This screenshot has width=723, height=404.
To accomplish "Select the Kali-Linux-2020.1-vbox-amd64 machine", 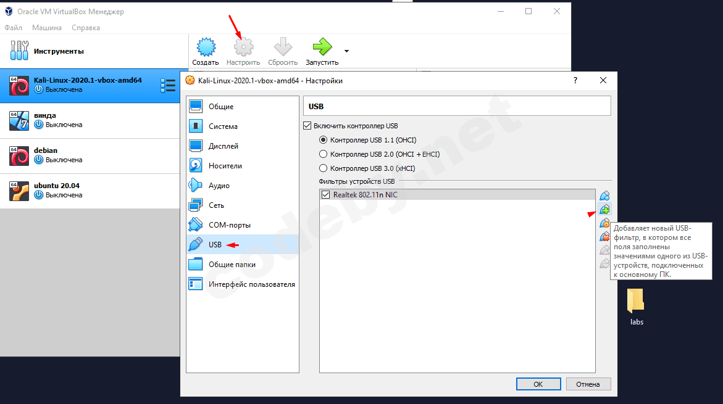I will pyautogui.click(x=90, y=86).
